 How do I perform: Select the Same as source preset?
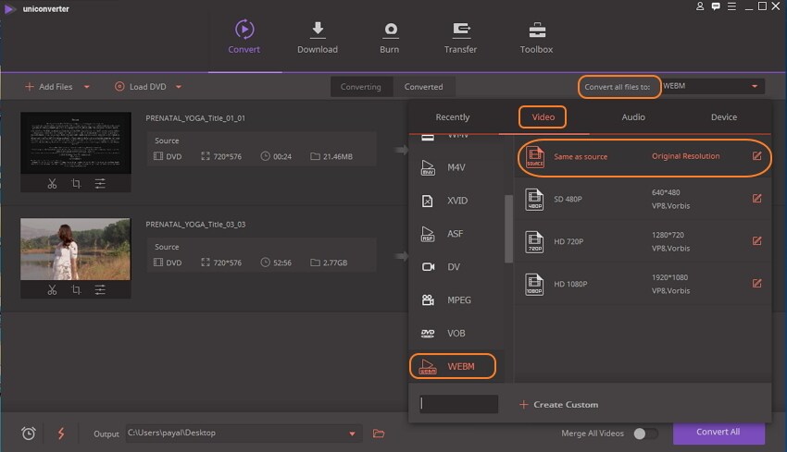643,157
